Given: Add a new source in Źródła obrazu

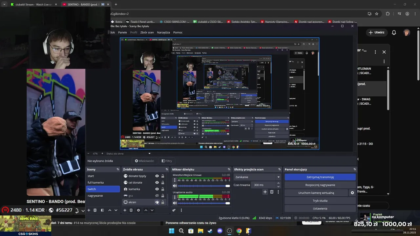Looking at the screenshot, I should tap(125, 210).
